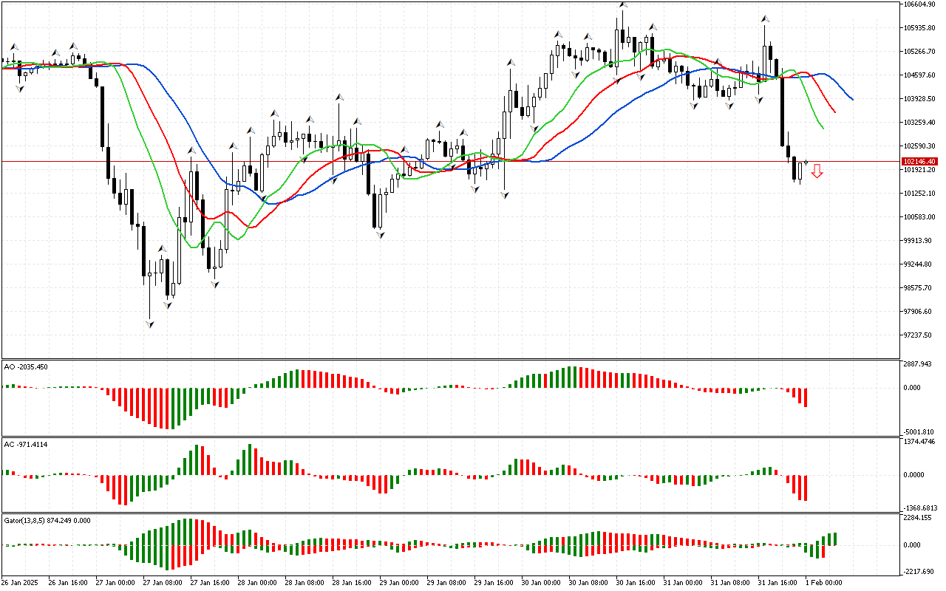946x591 pixels.
Task: Click the AO scale maximum 2887.943
Action: [x=918, y=364]
